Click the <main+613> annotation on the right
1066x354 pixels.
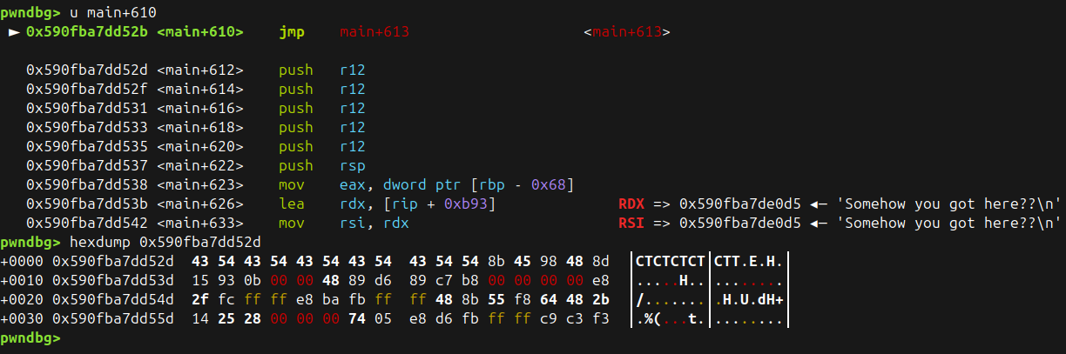pos(626,32)
